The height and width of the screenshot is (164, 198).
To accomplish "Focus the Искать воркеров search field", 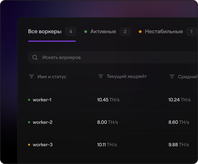I will 113,57.
